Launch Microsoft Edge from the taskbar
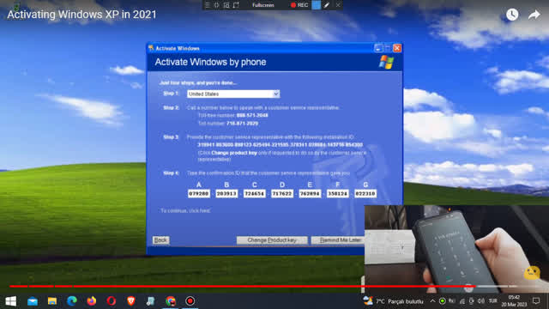549x309 pixels. pos(72,301)
